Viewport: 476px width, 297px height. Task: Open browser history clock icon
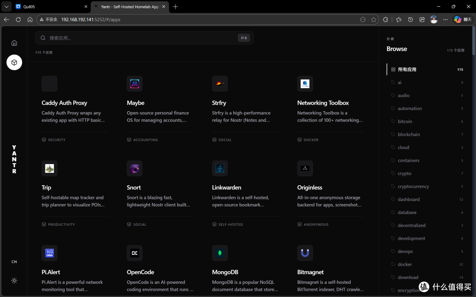[x=410, y=19]
